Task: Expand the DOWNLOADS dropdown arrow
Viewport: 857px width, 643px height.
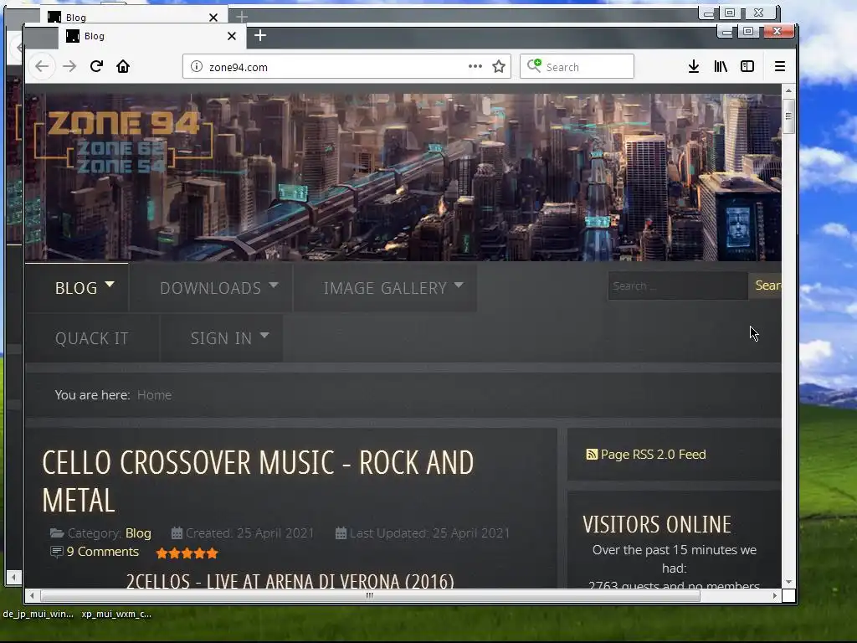Action: pyautogui.click(x=274, y=285)
